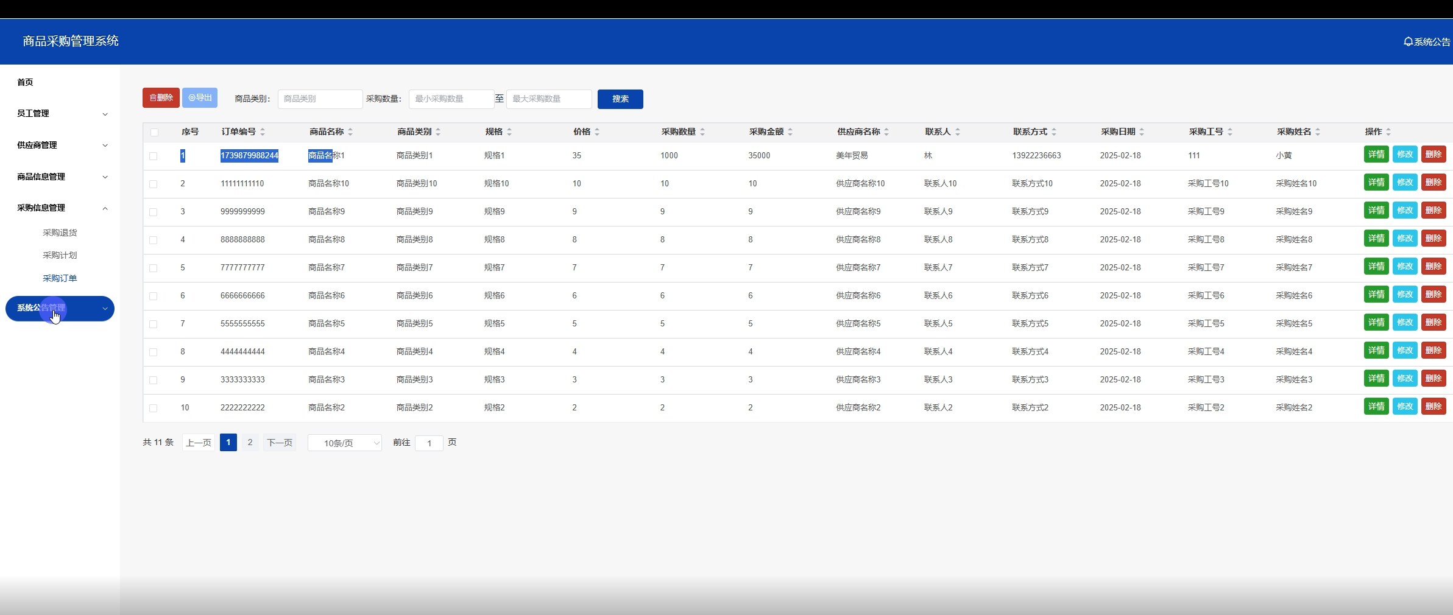Click the system announcement bell icon
Screen dimensions: 1453x615
tap(1408, 42)
